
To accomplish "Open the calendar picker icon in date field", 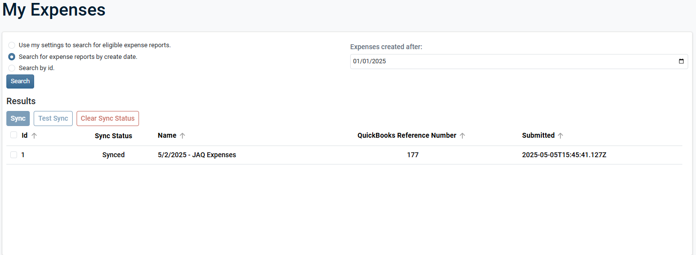I will [x=681, y=61].
